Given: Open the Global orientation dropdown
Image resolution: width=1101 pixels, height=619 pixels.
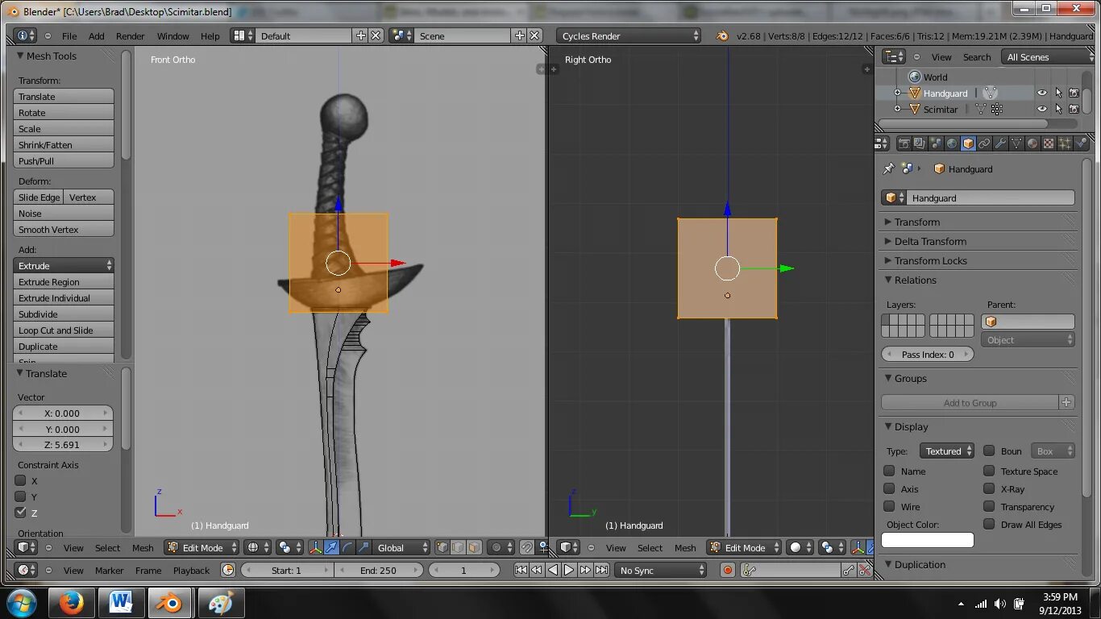Looking at the screenshot, I should [x=401, y=547].
